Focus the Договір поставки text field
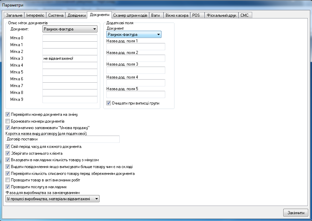 click(63, 139)
